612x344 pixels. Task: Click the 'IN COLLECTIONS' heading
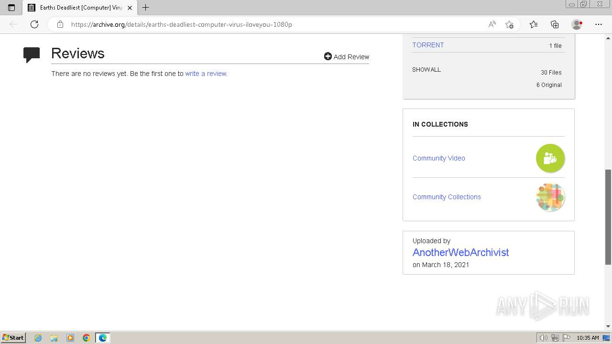coord(440,124)
